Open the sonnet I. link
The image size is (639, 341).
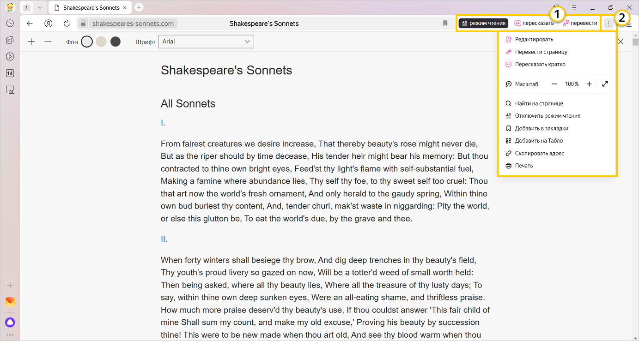tap(163, 123)
